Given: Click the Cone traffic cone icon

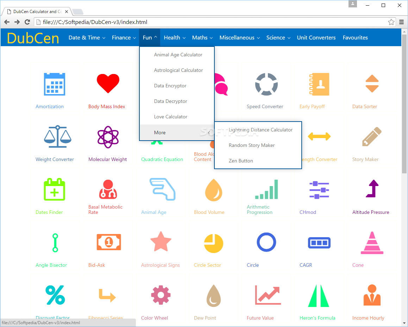Looking at the screenshot, I should pyautogui.click(x=372, y=243).
